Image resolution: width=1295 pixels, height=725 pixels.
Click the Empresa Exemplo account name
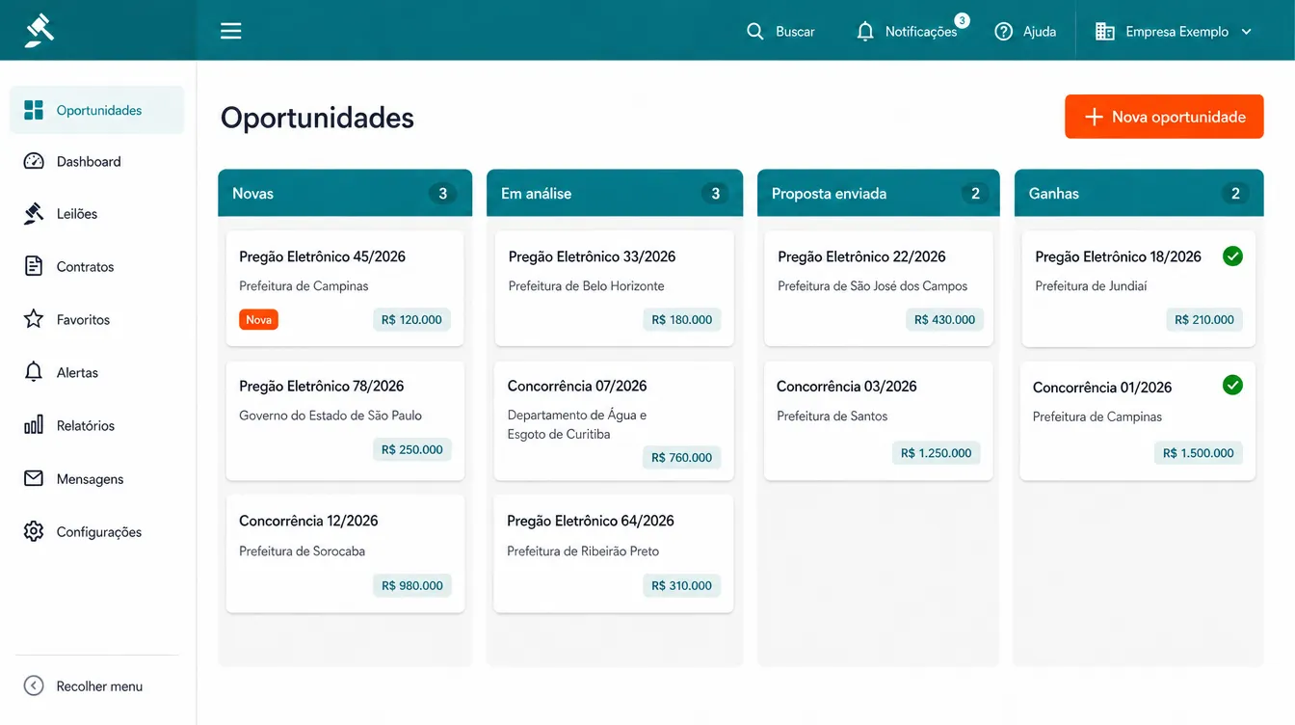[x=1176, y=32]
